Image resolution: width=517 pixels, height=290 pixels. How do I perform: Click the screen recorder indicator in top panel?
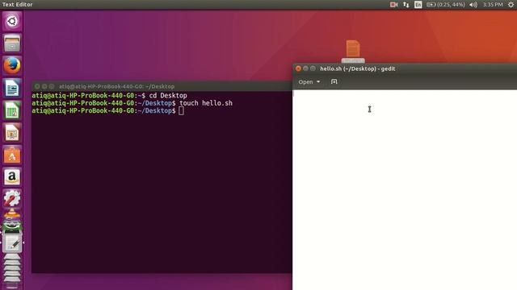pos(393,5)
